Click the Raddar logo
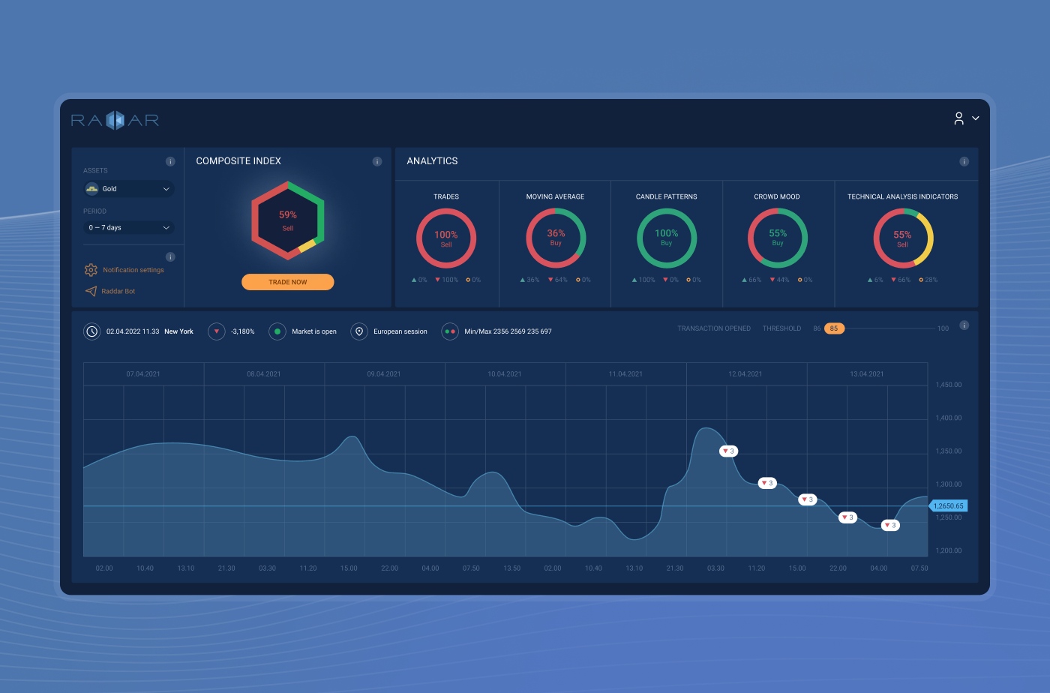 (x=115, y=120)
